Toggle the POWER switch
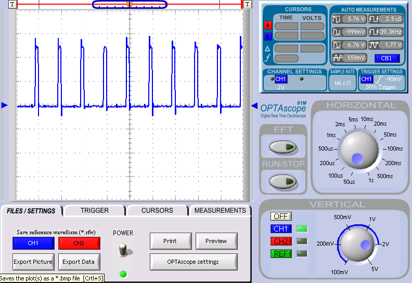 point(123,249)
